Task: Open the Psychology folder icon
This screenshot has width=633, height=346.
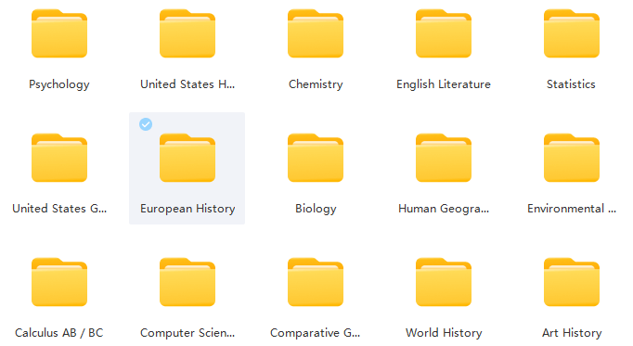Action: [x=59, y=33]
